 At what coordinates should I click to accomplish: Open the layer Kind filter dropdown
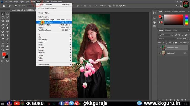tap(164, 35)
